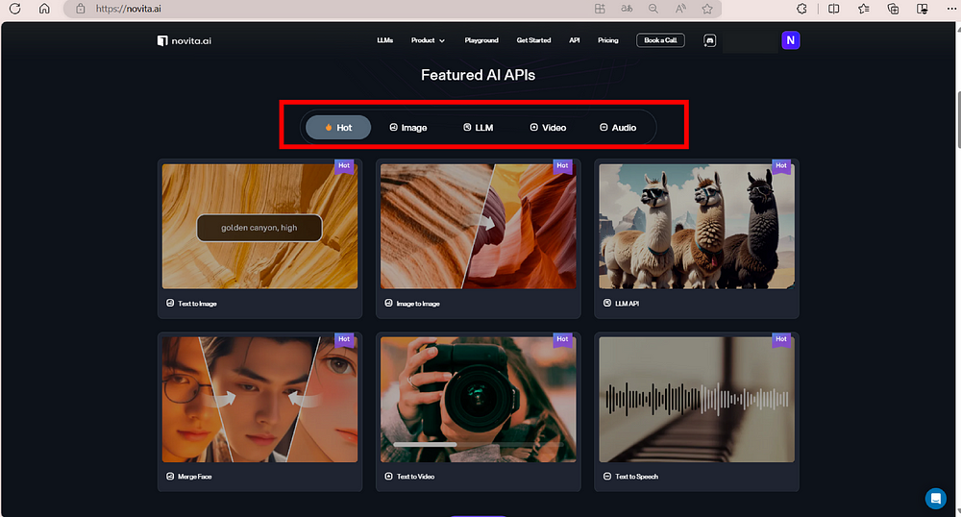Open the N user avatar
Image resolution: width=961 pixels, height=517 pixels.
tap(791, 40)
